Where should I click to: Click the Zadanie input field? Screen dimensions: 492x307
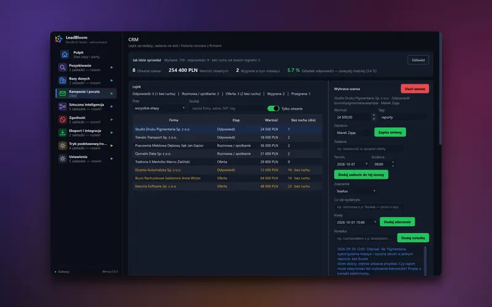369,149
